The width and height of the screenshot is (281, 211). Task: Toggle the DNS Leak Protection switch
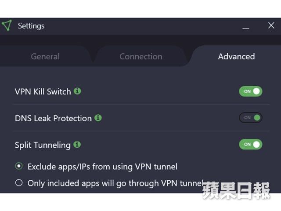pyautogui.click(x=251, y=118)
